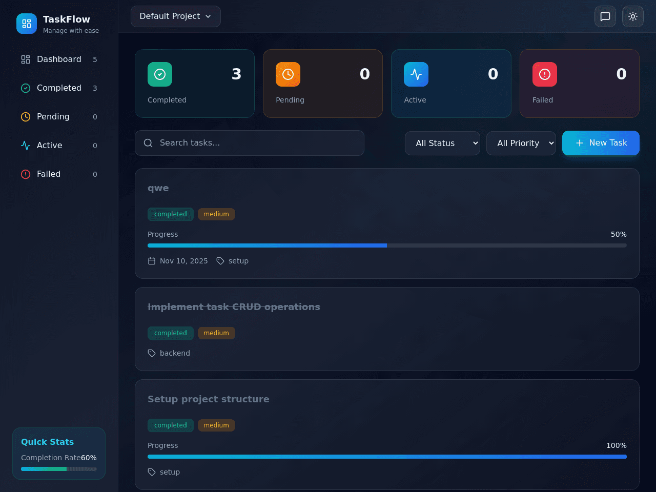Screen dimensions: 656x492
Task: Open the qwe task title
Action: tap(158, 188)
